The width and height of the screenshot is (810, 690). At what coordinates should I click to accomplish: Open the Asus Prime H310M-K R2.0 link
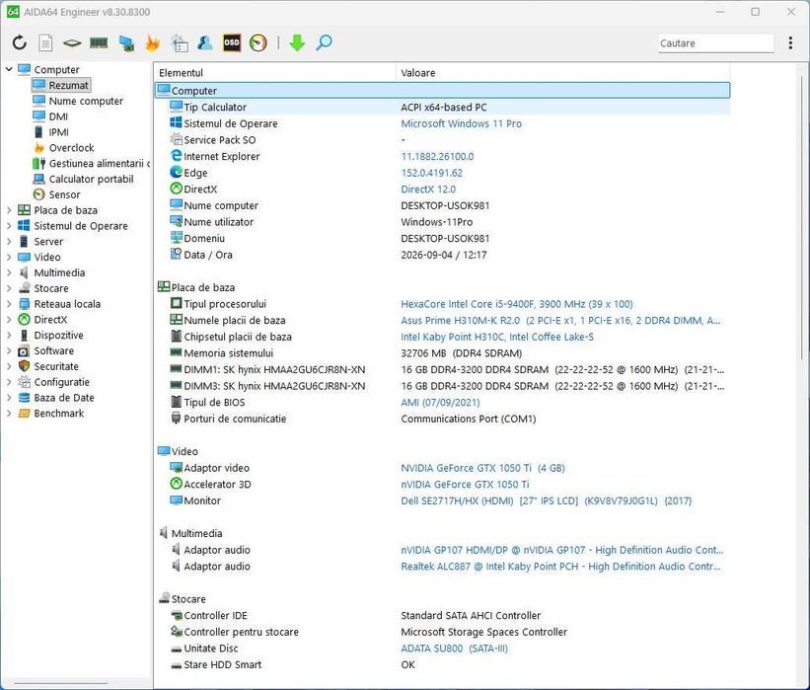click(x=560, y=321)
